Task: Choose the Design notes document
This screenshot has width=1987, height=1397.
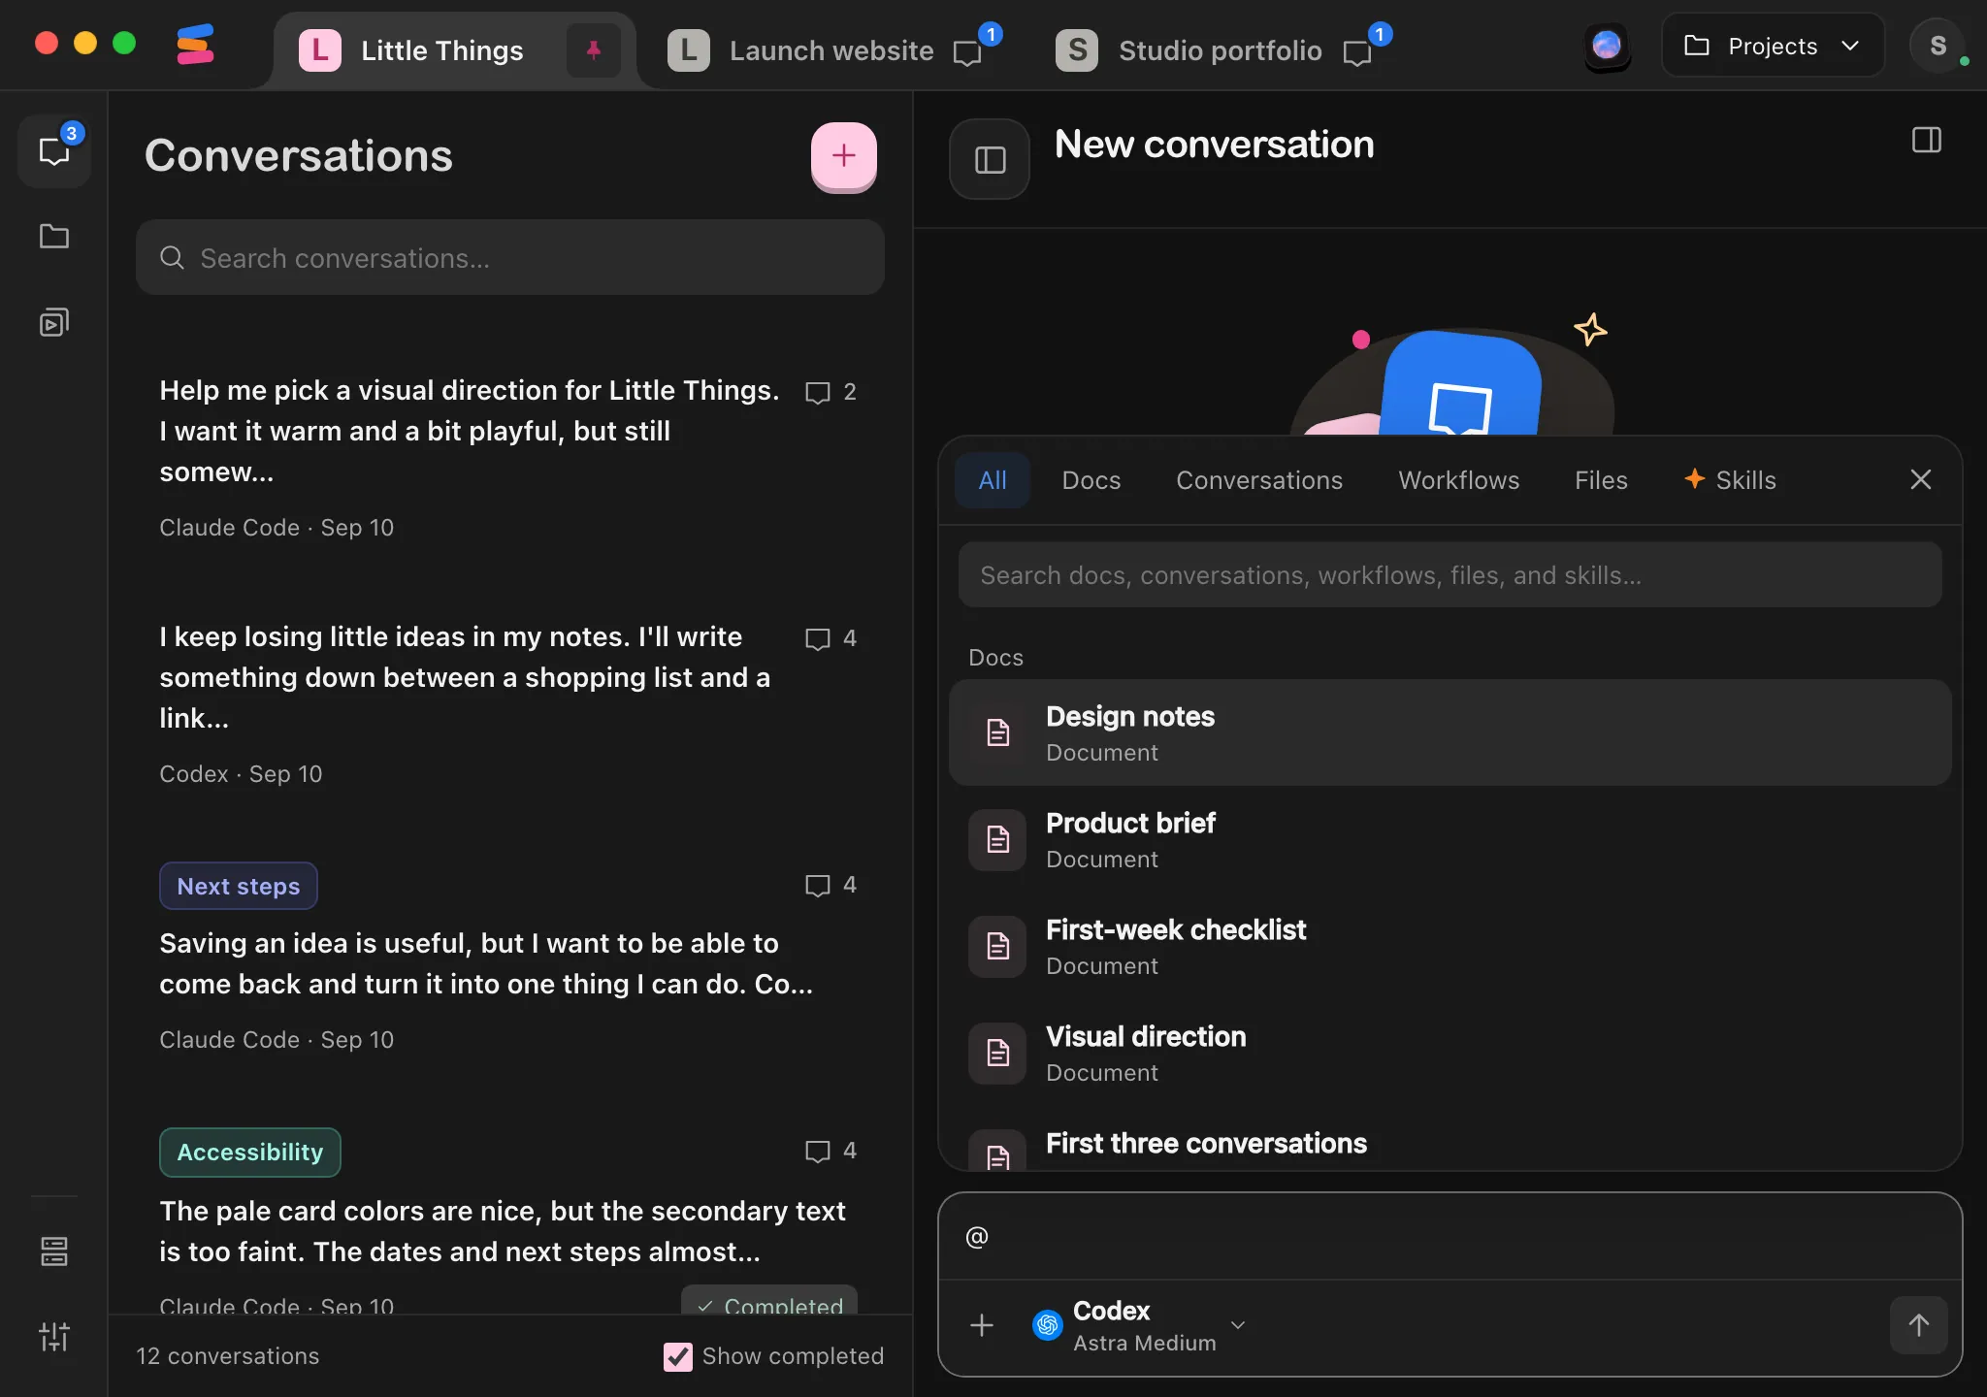Action: tap(1450, 732)
